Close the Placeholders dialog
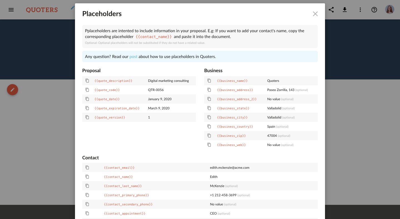Viewport: 400px width, 219px height. [315, 14]
